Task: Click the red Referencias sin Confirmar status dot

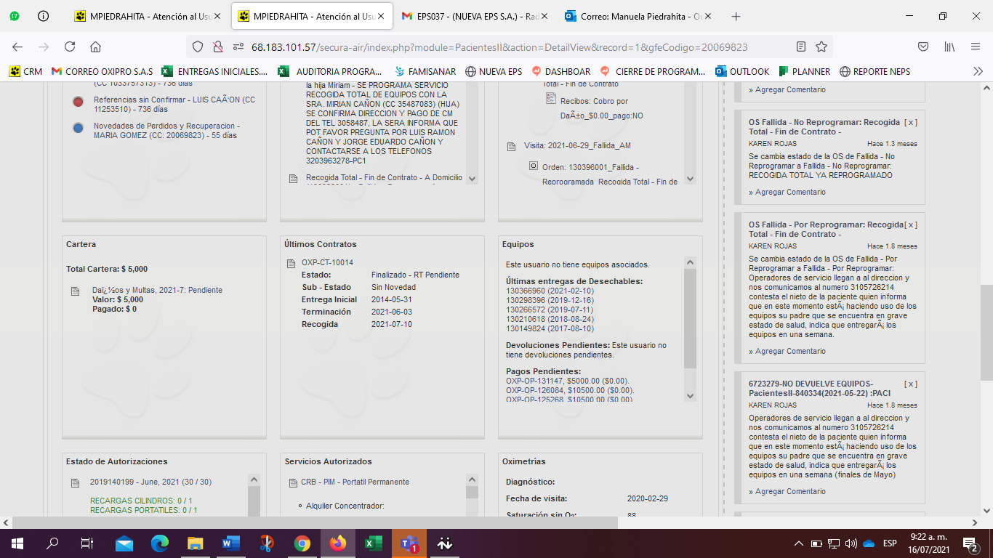Action: (x=78, y=102)
